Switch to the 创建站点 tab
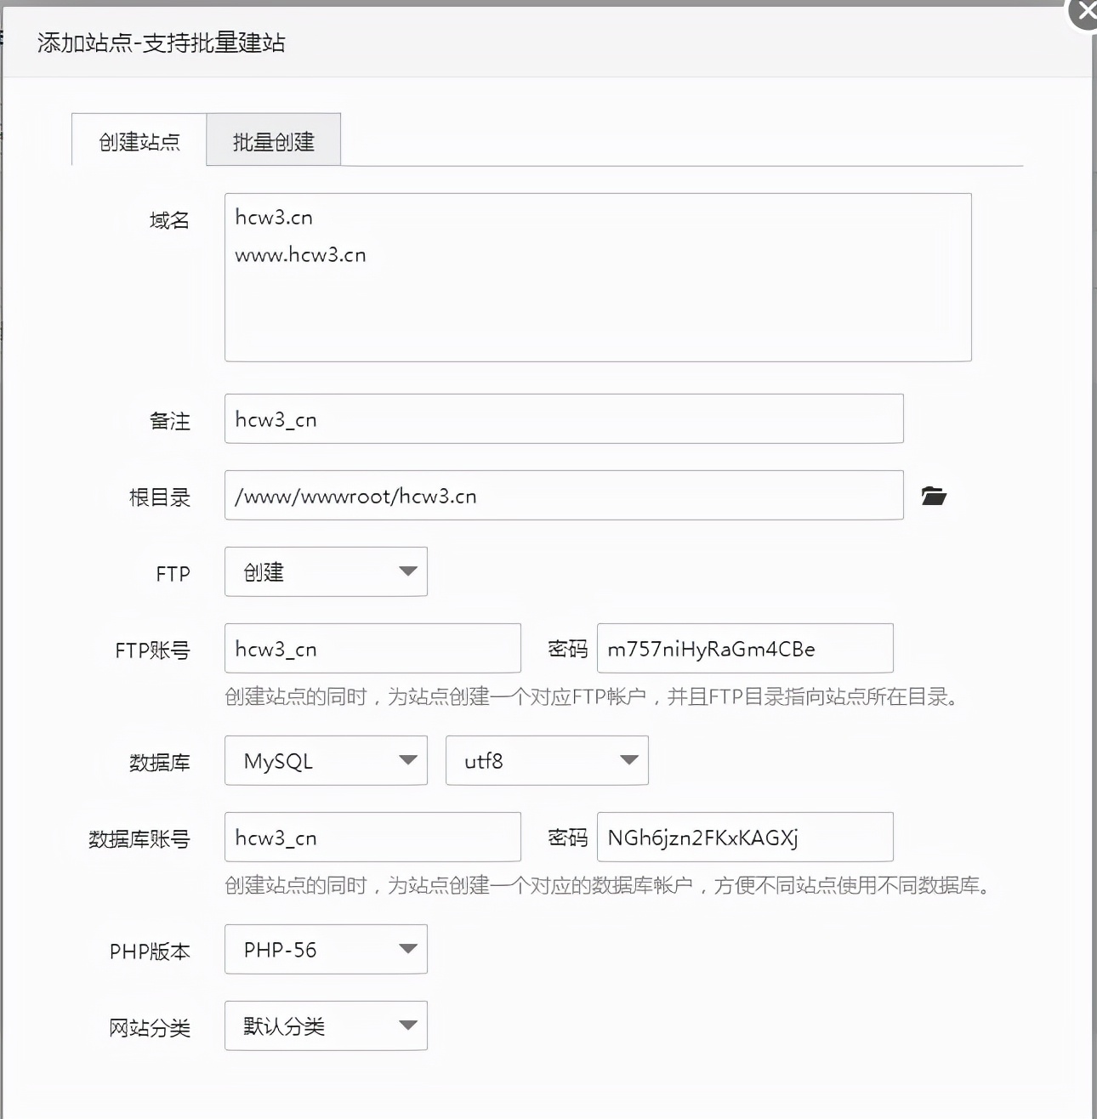Viewport: 1097px width, 1119px height. tap(139, 140)
